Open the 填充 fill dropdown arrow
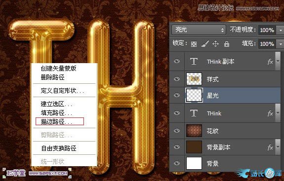This screenshot has width=284, height=181. pos(281,44)
